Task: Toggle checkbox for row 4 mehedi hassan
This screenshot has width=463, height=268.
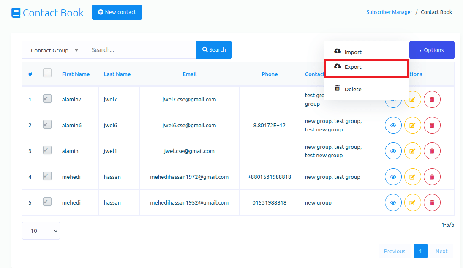Action: (x=47, y=176)
